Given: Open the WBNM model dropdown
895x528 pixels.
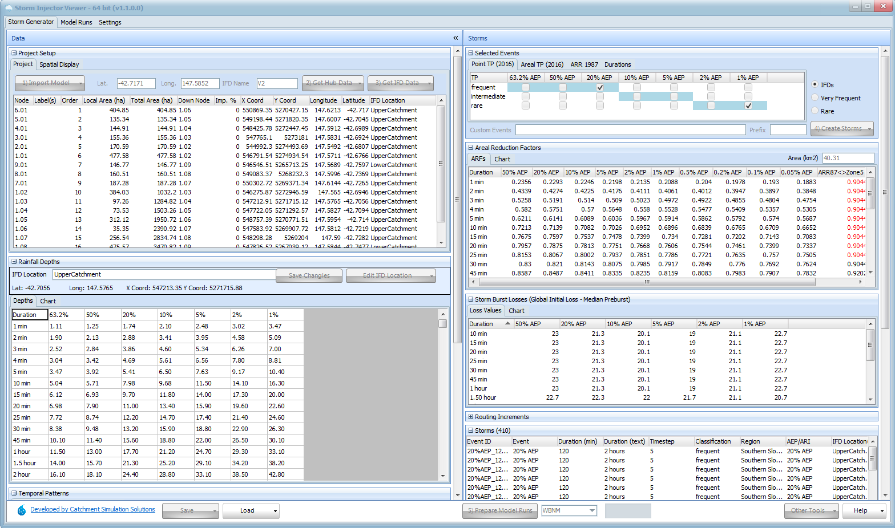Looking at the screenshot, I should 592,510.
